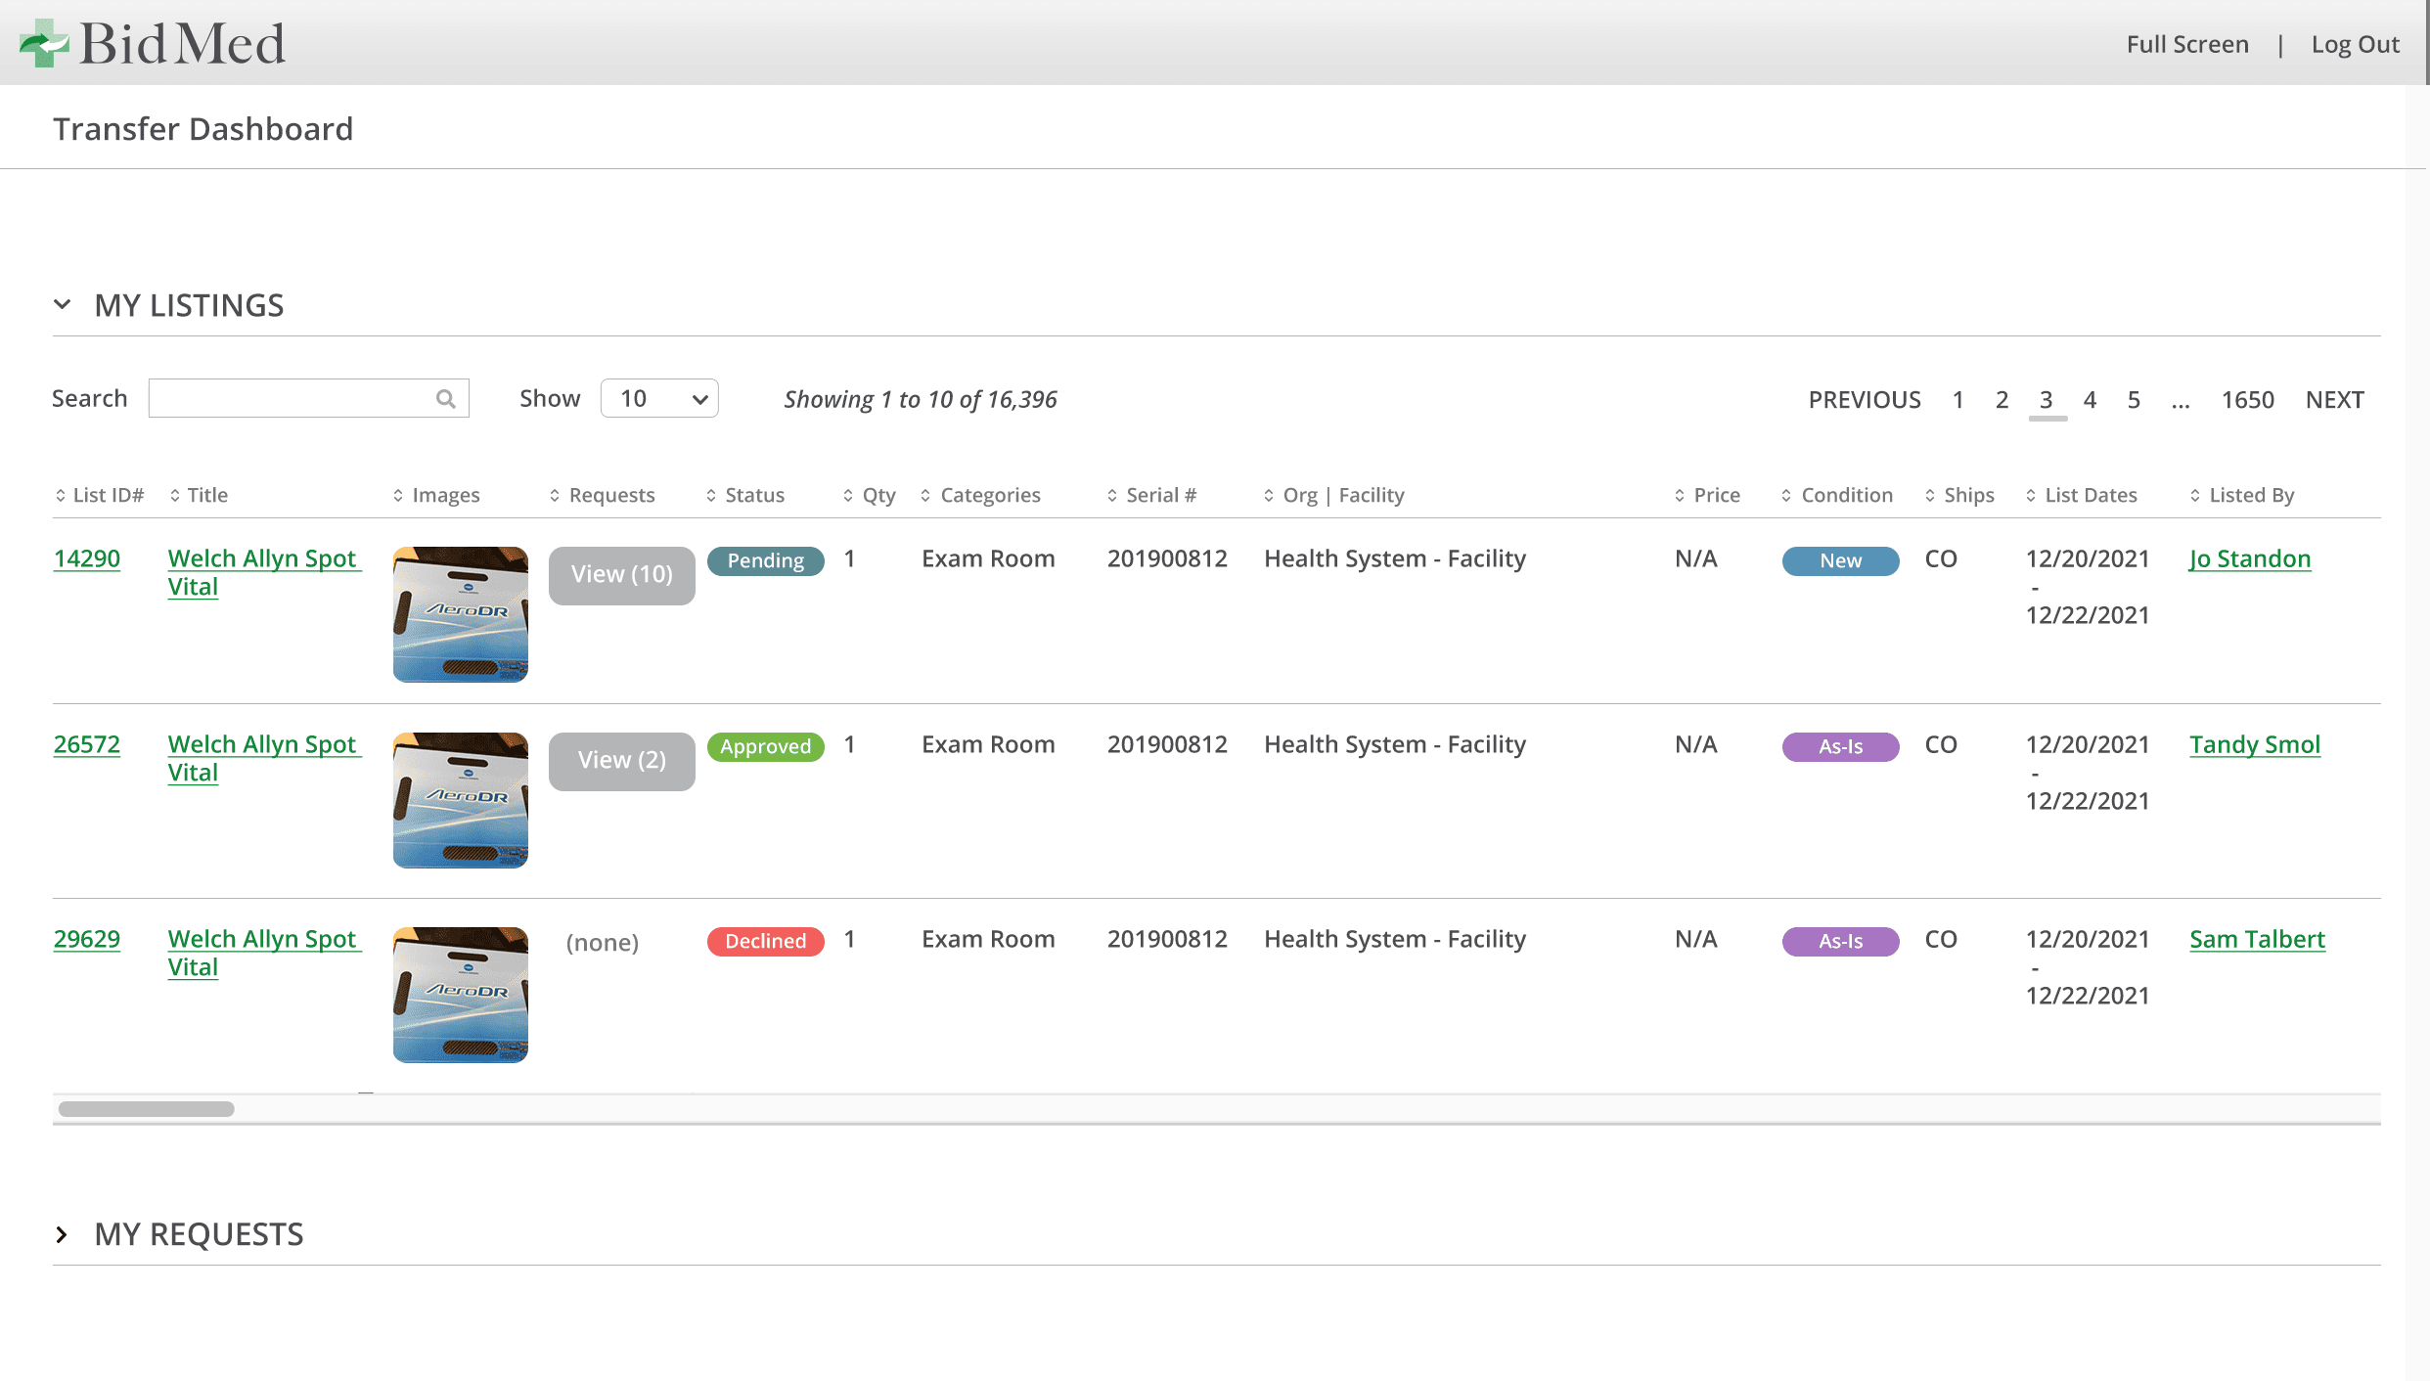Expand the MY REQUESTS section
Viewport: 2430px width, 1381px height.
(63, 1234)
